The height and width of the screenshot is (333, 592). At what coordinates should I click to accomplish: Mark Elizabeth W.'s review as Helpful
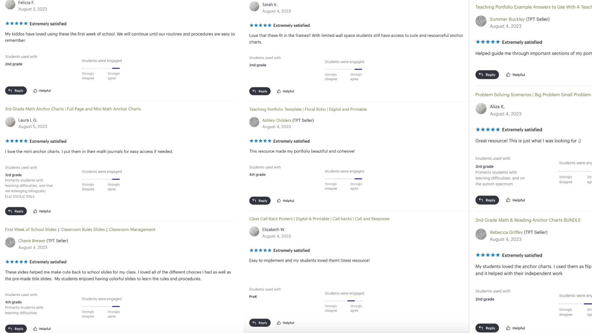click(279, 323)
